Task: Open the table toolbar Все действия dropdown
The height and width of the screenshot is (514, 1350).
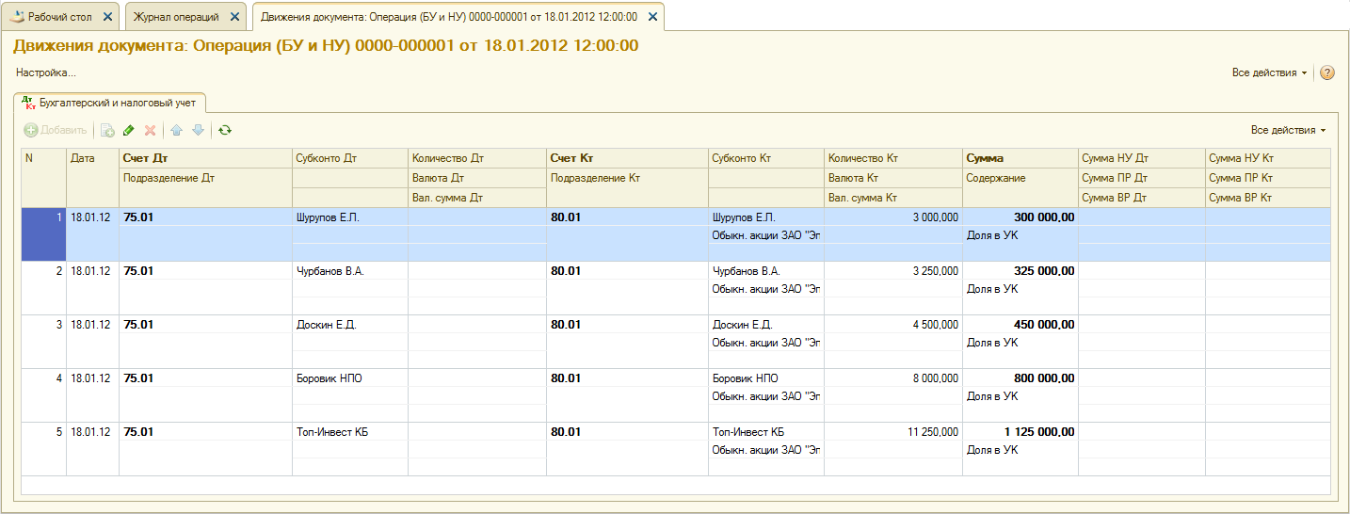Action: (x=1288, y=130)
